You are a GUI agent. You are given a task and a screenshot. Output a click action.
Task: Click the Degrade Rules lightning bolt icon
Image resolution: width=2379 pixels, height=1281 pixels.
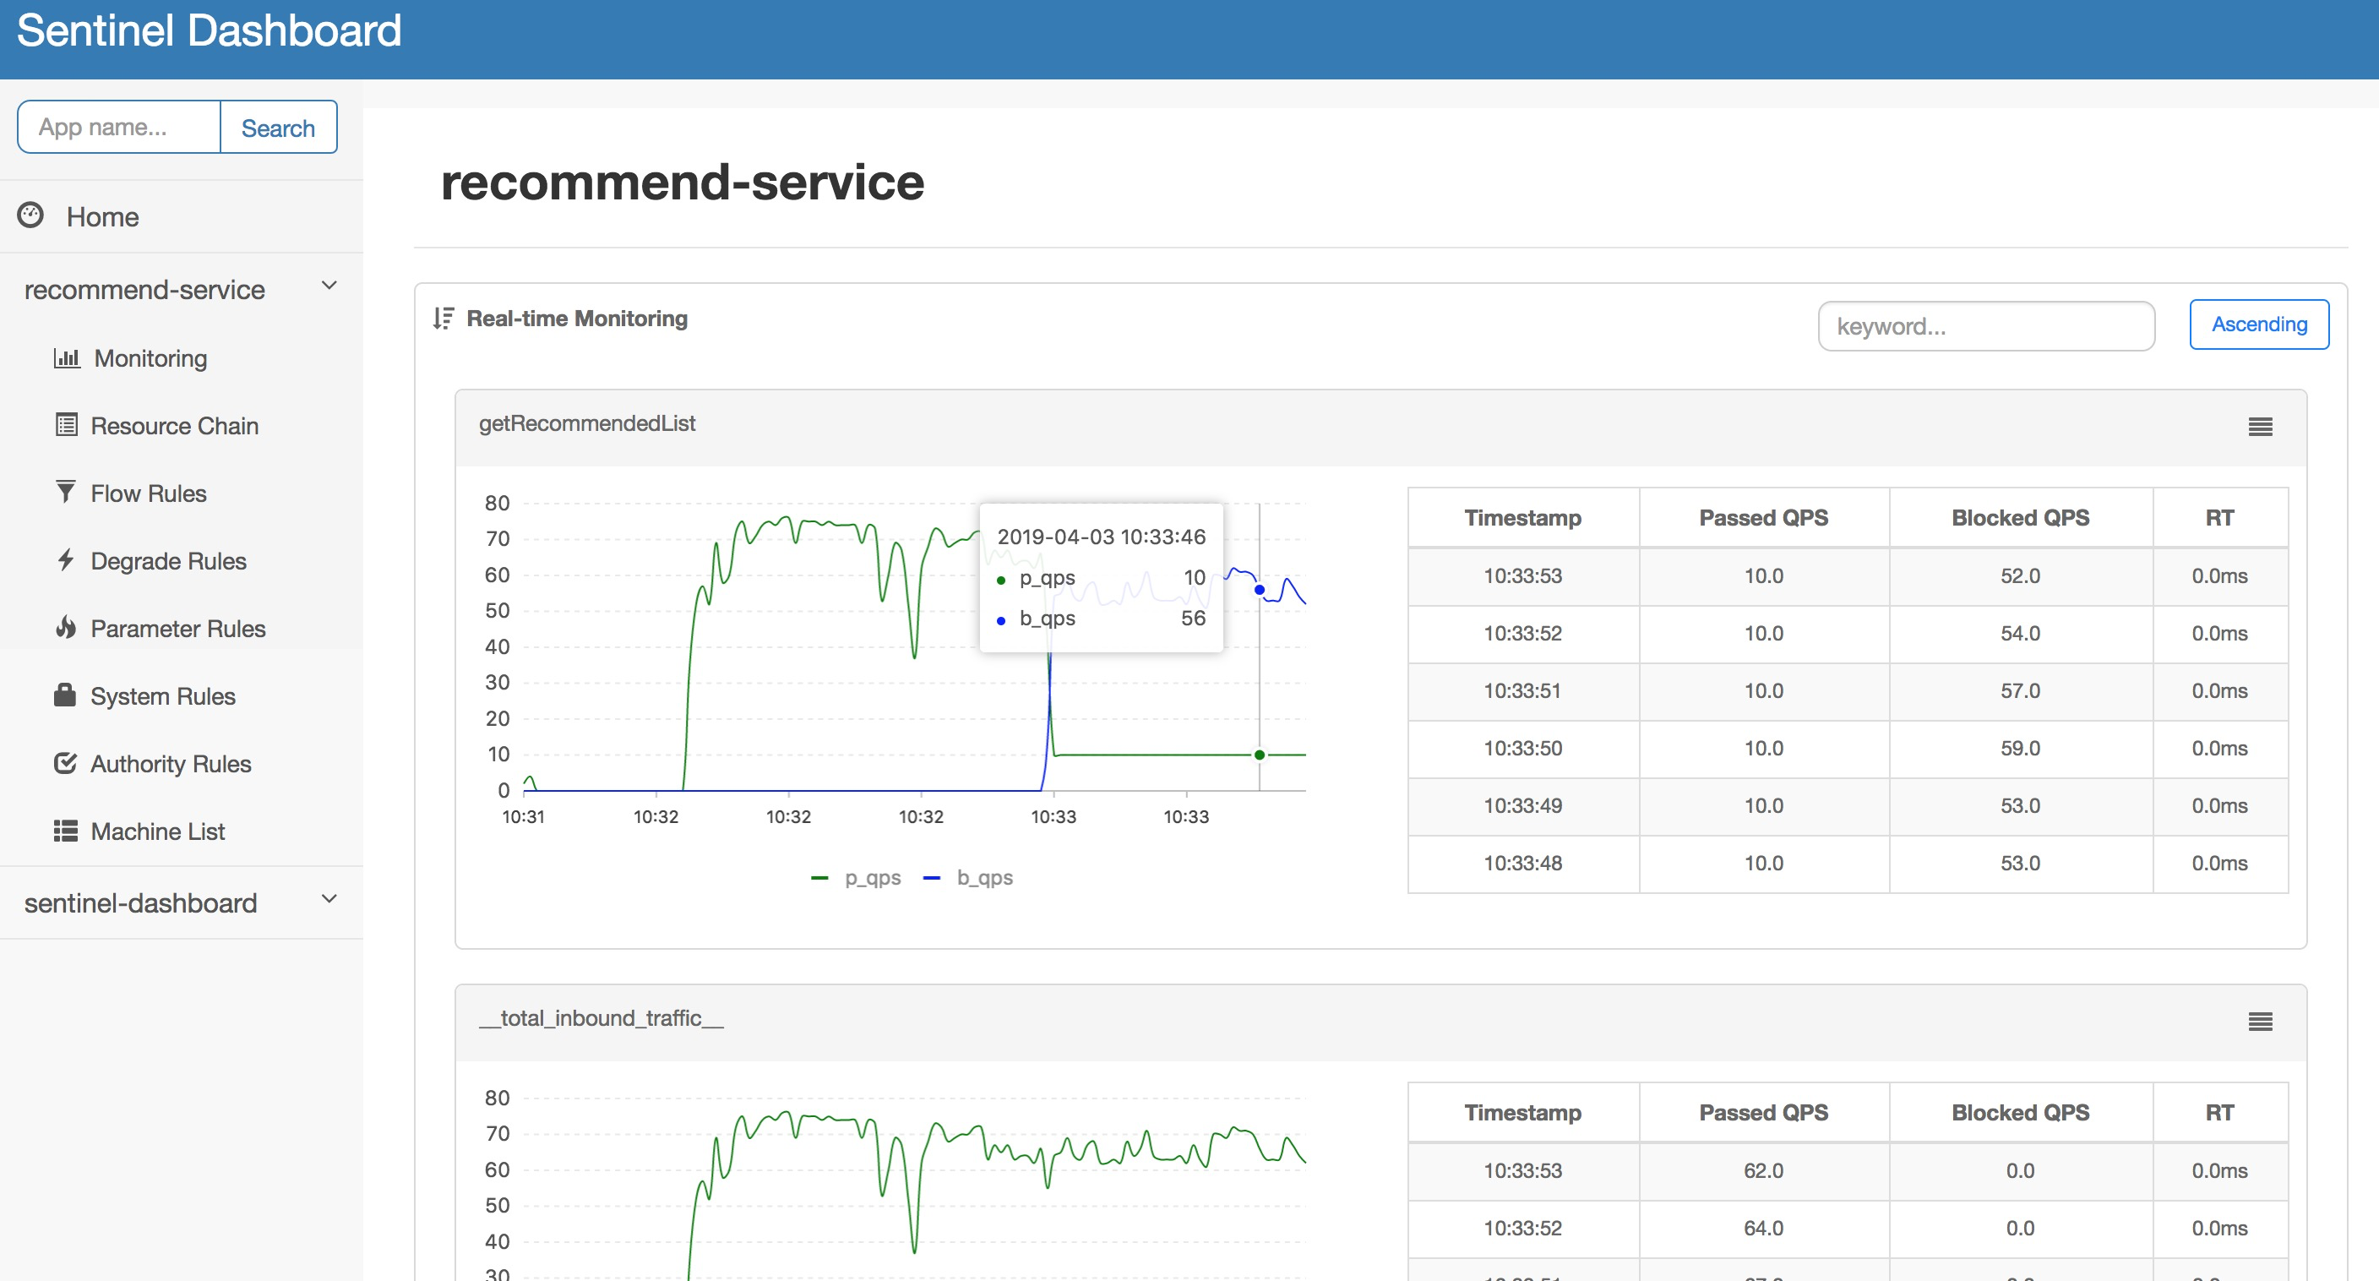66,559
